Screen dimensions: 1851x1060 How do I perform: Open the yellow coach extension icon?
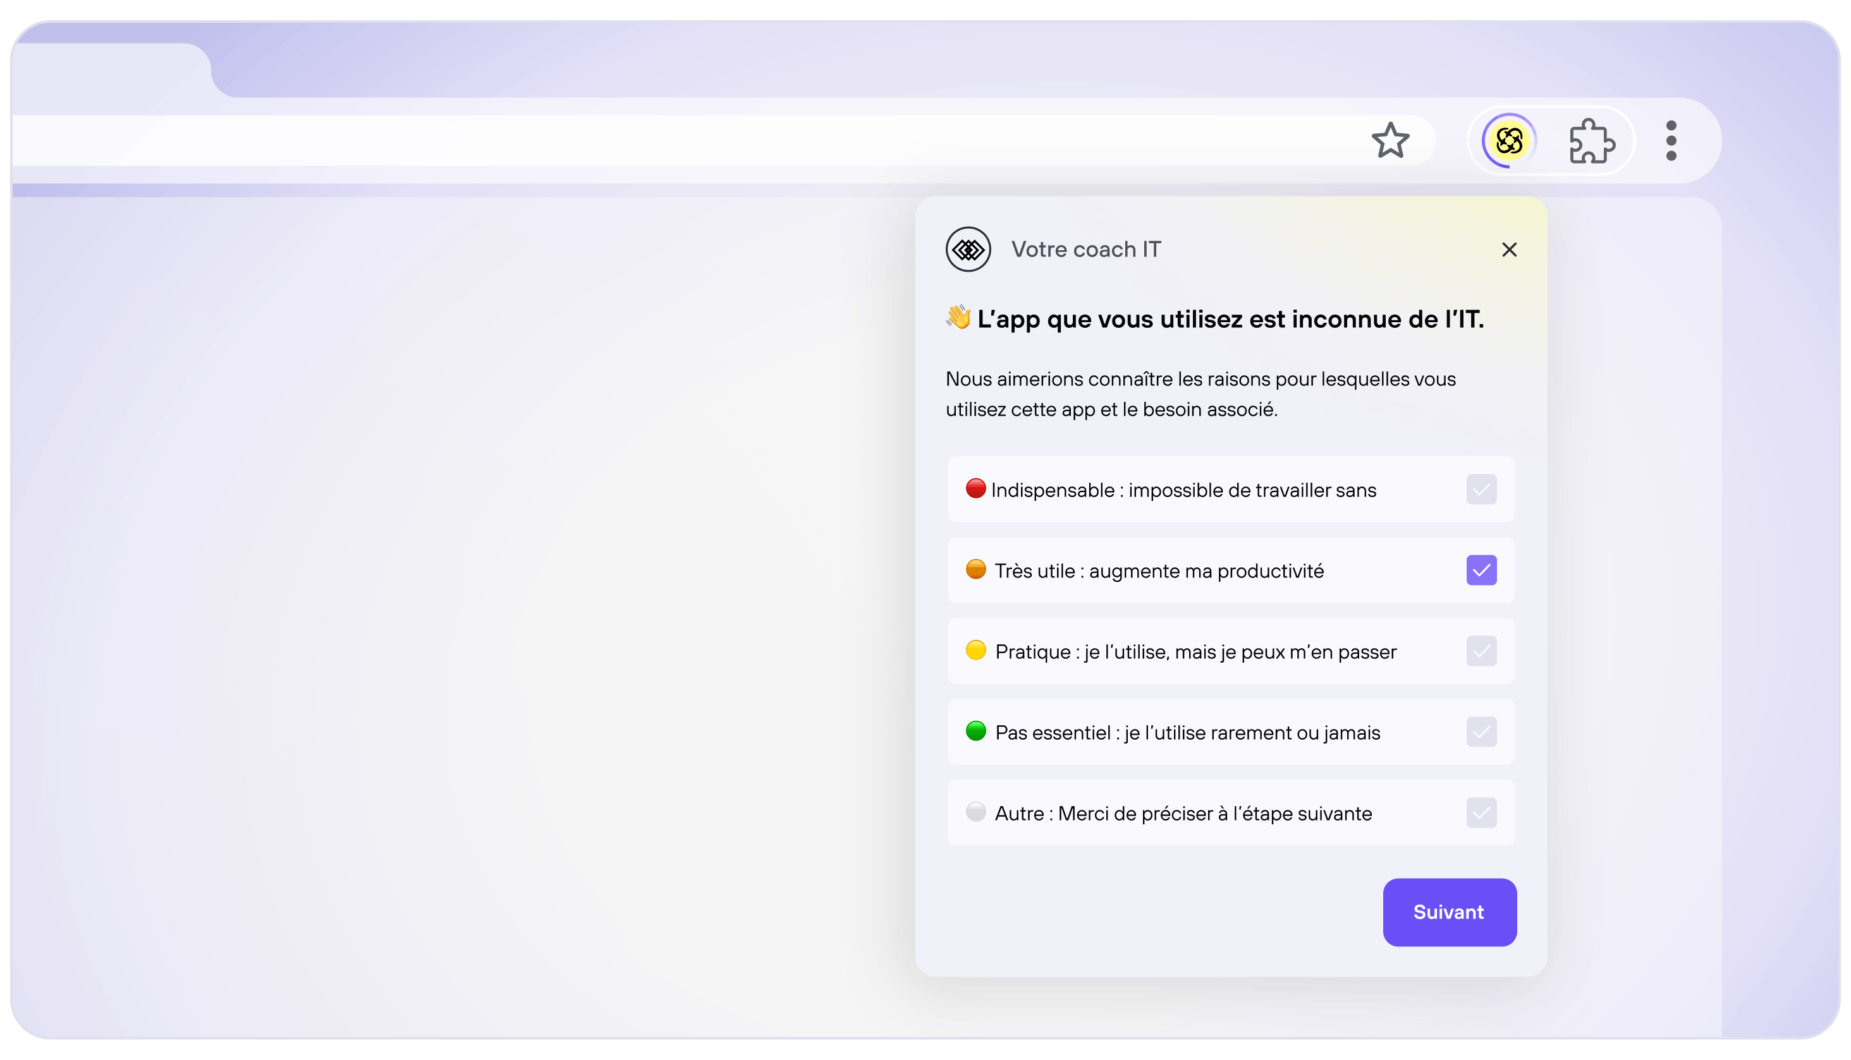pos(1508,140)
